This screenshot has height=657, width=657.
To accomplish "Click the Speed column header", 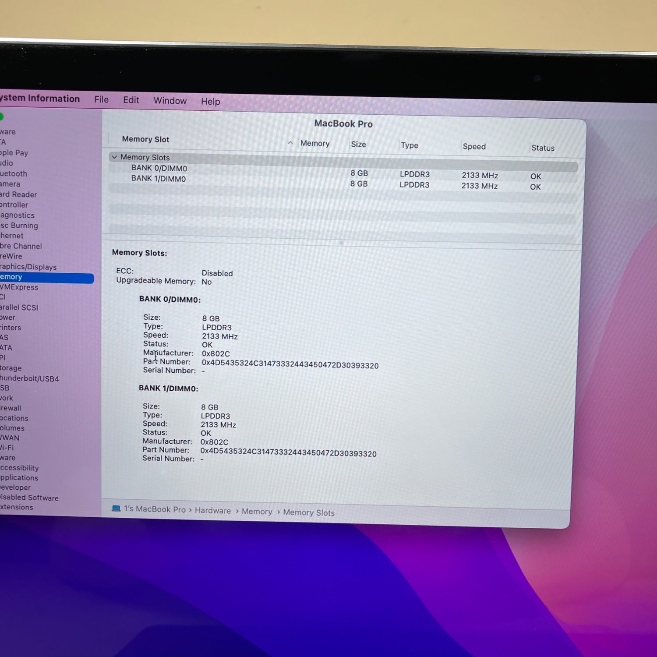I will click(474, 146).
